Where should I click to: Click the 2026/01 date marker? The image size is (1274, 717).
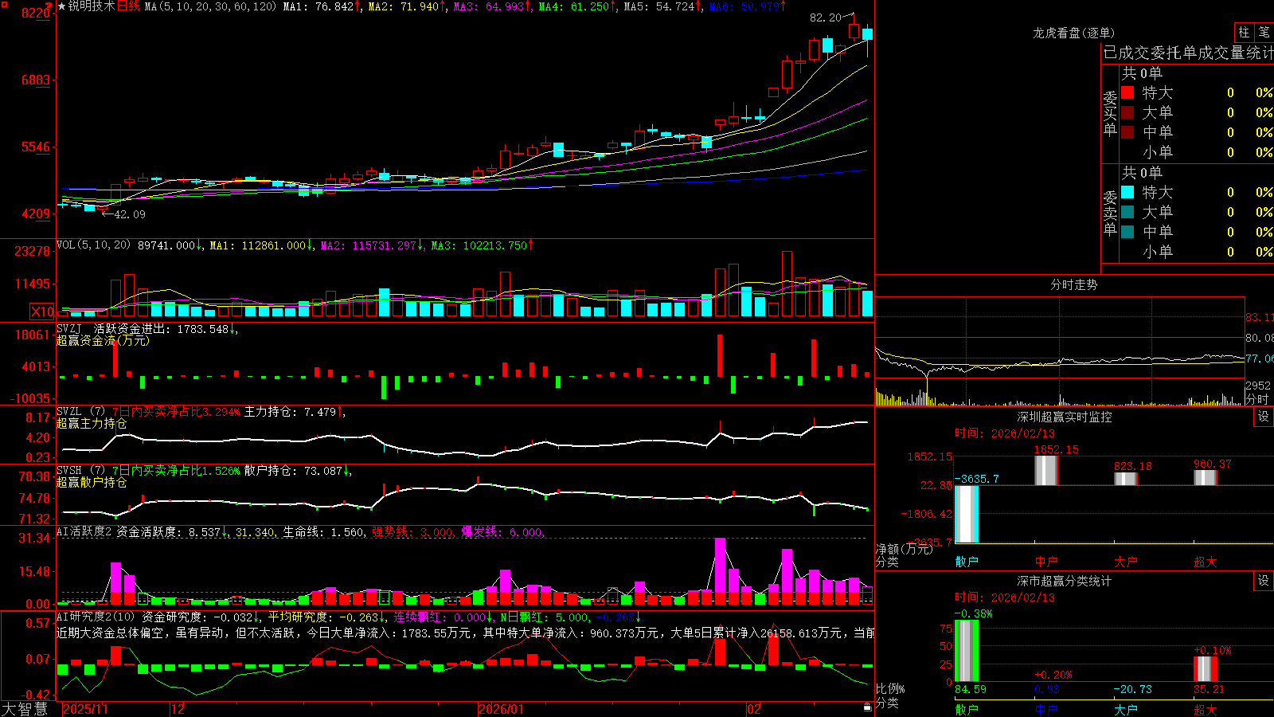click(501, 709)
